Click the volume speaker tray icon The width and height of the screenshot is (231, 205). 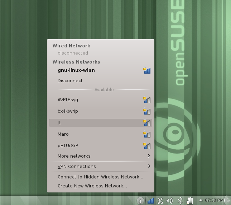tap(169, 201)
